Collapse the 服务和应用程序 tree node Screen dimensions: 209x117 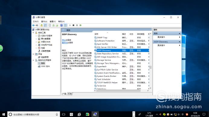[x=33, y=60]
